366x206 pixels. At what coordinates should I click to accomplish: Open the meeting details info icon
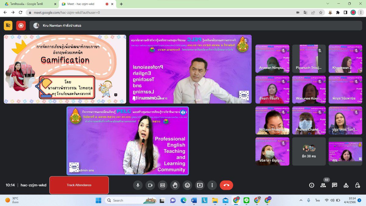tap(311, 185)
